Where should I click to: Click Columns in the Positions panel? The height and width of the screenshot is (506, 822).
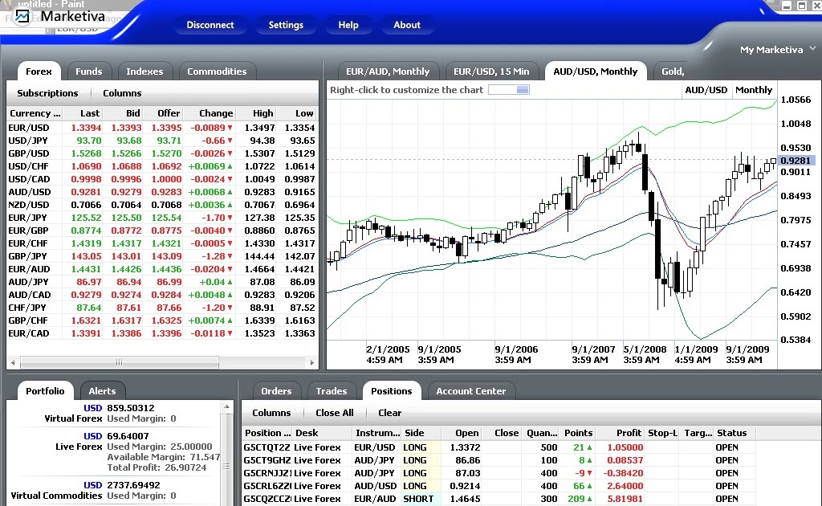[x=271, y=413]
